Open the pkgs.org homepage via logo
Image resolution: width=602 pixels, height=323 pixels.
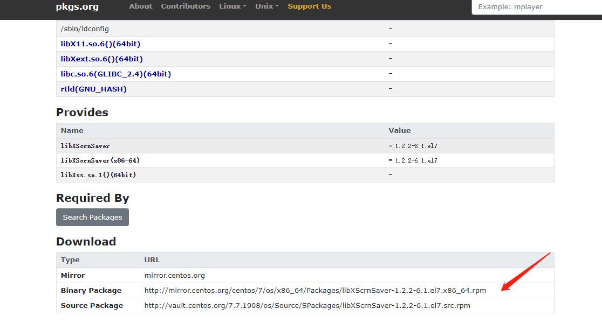coord(77,6)
